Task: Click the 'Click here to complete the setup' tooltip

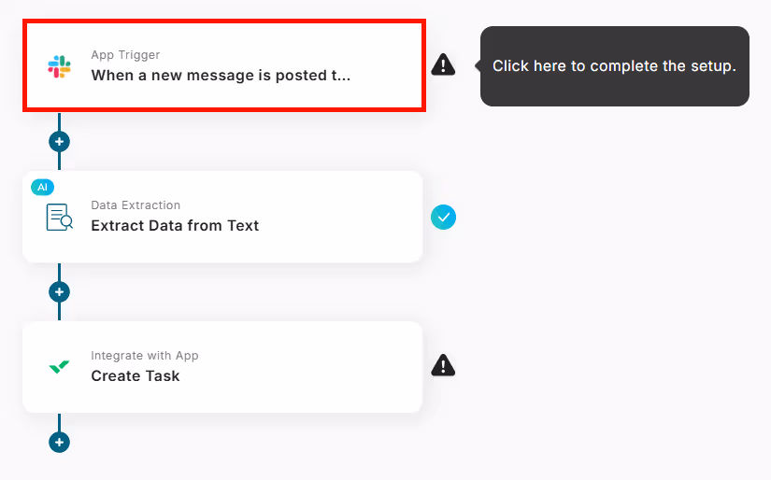Action: [x=615, y=65]
